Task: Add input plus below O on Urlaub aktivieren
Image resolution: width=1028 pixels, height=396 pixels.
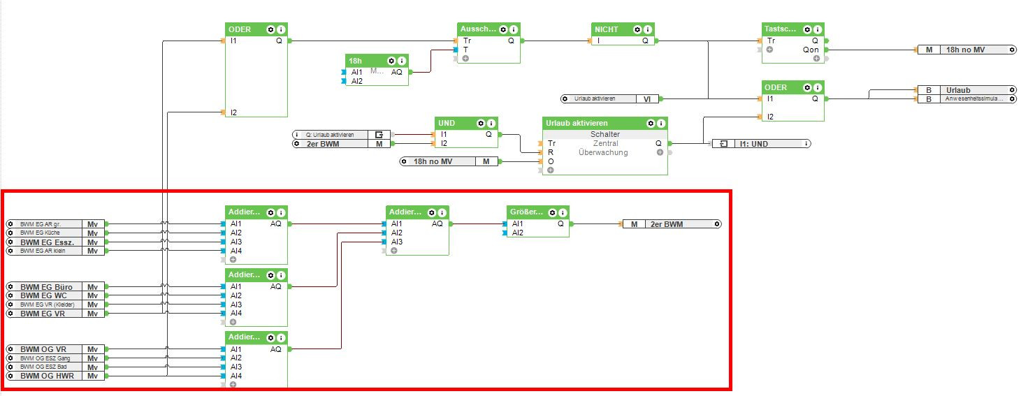Action: point(550,170)
